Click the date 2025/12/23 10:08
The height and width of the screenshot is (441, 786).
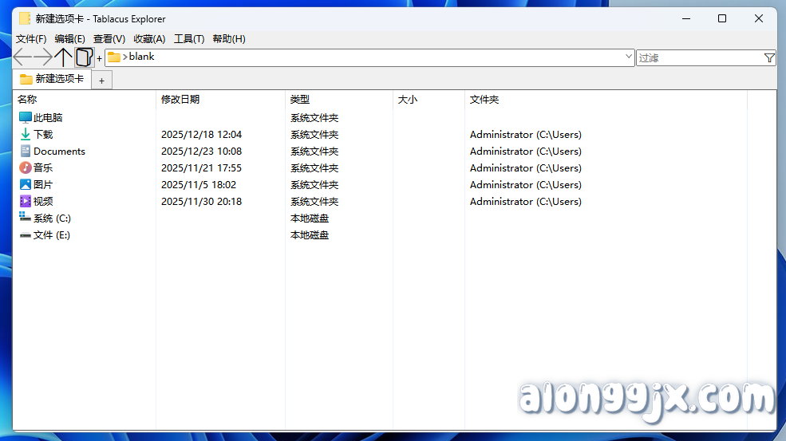point(202,152)
